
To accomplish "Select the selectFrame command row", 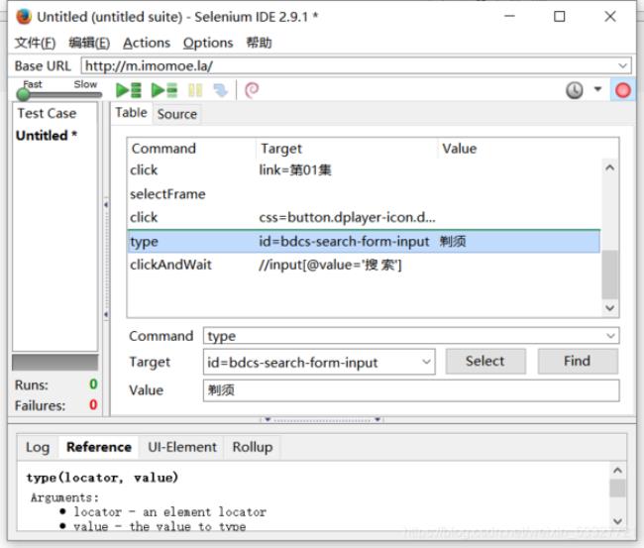I will pos(364,194).
